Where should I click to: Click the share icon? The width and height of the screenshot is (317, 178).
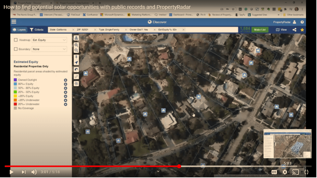click(294, 30)
